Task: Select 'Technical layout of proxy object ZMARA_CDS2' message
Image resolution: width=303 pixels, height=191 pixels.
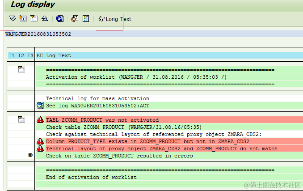Action: (161, 149)
